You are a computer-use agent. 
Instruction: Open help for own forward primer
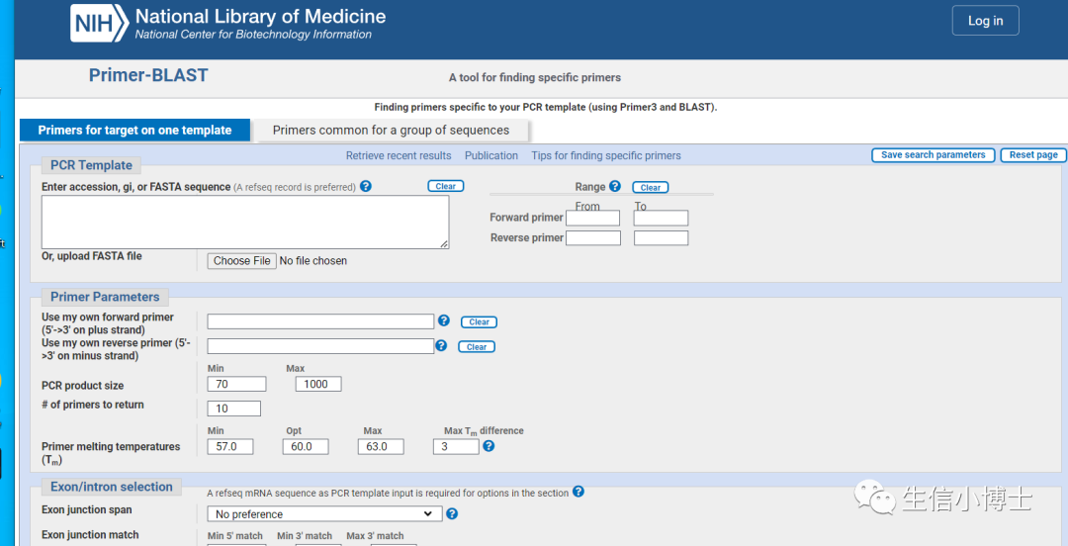pyautogui.click(x=444, y=320)
